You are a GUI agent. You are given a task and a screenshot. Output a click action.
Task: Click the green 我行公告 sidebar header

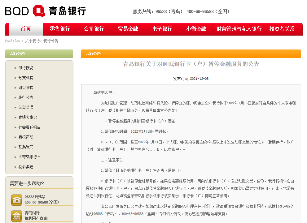pos(39,54)
